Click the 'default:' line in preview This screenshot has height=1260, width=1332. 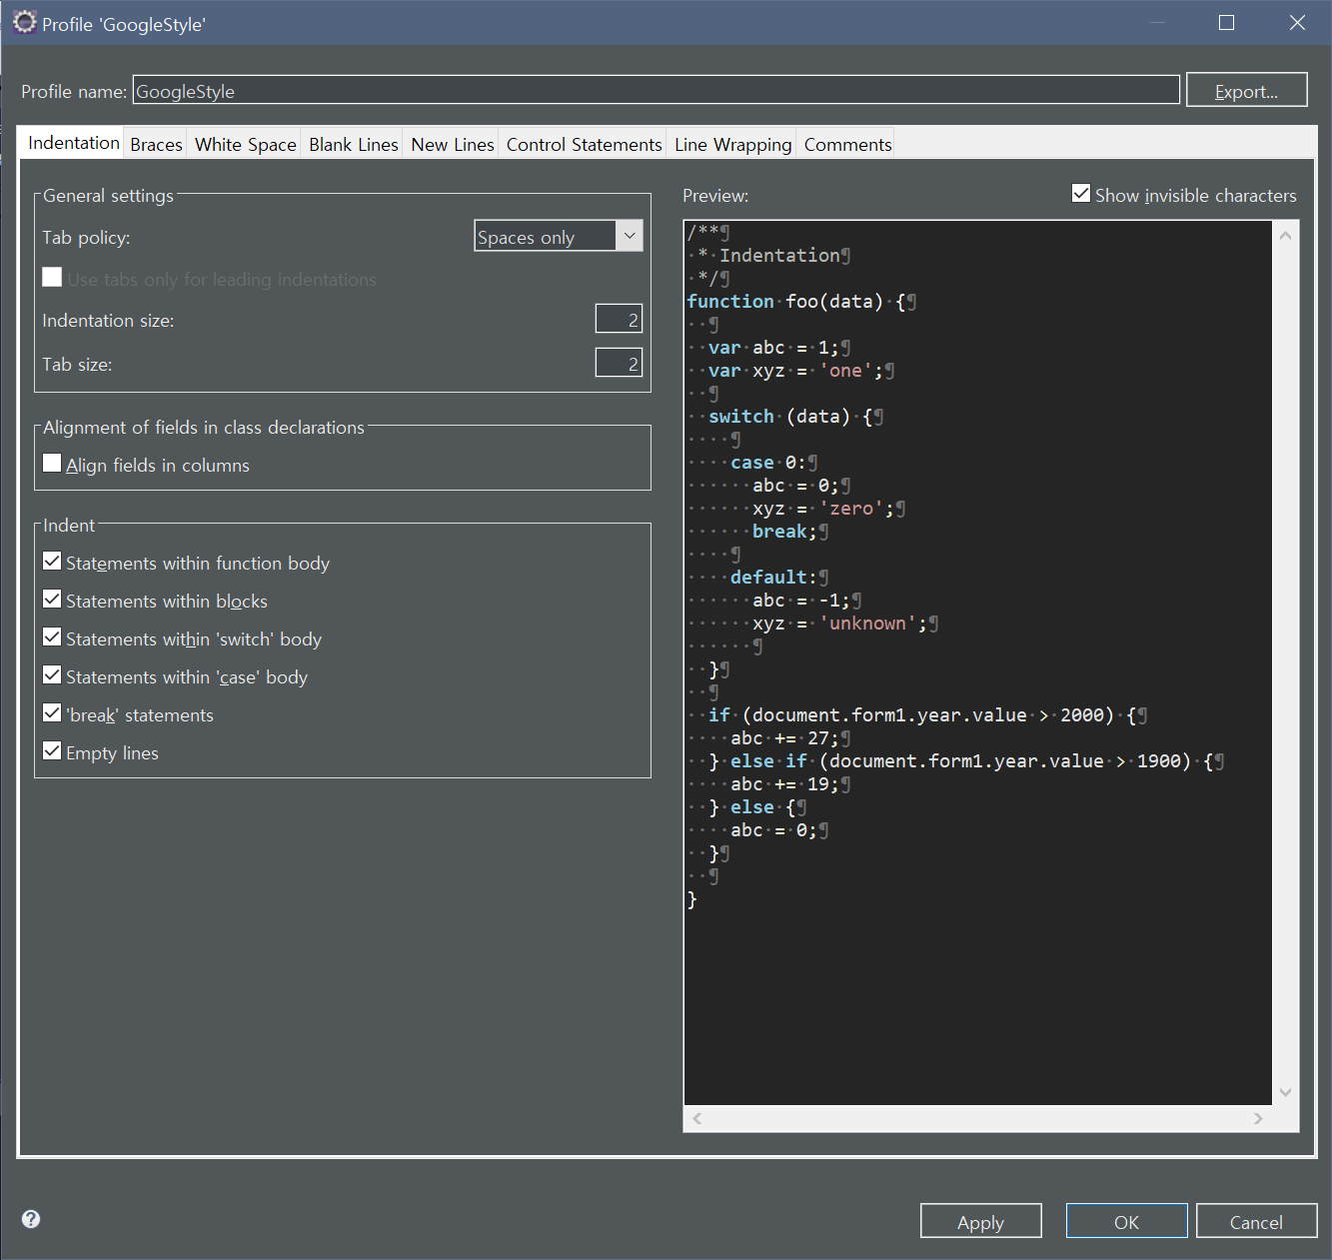(x=778, y=577)
